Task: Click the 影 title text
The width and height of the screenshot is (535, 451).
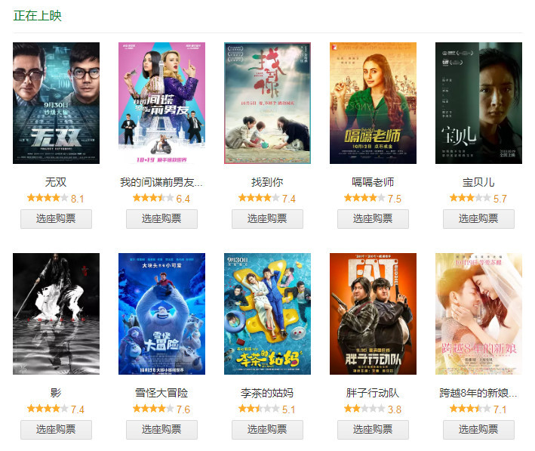Action: coord(56,393)
